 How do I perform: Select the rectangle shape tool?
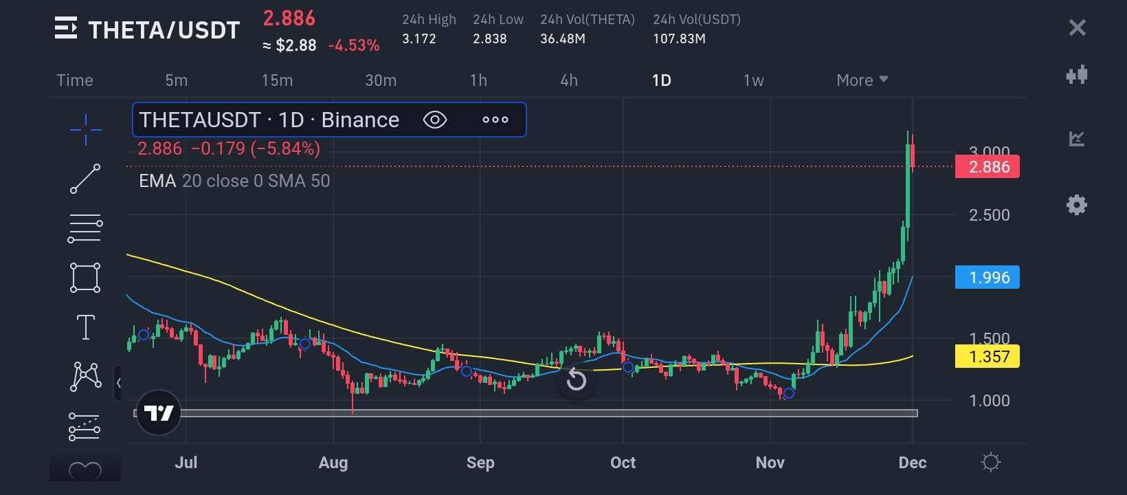(85, 278)
